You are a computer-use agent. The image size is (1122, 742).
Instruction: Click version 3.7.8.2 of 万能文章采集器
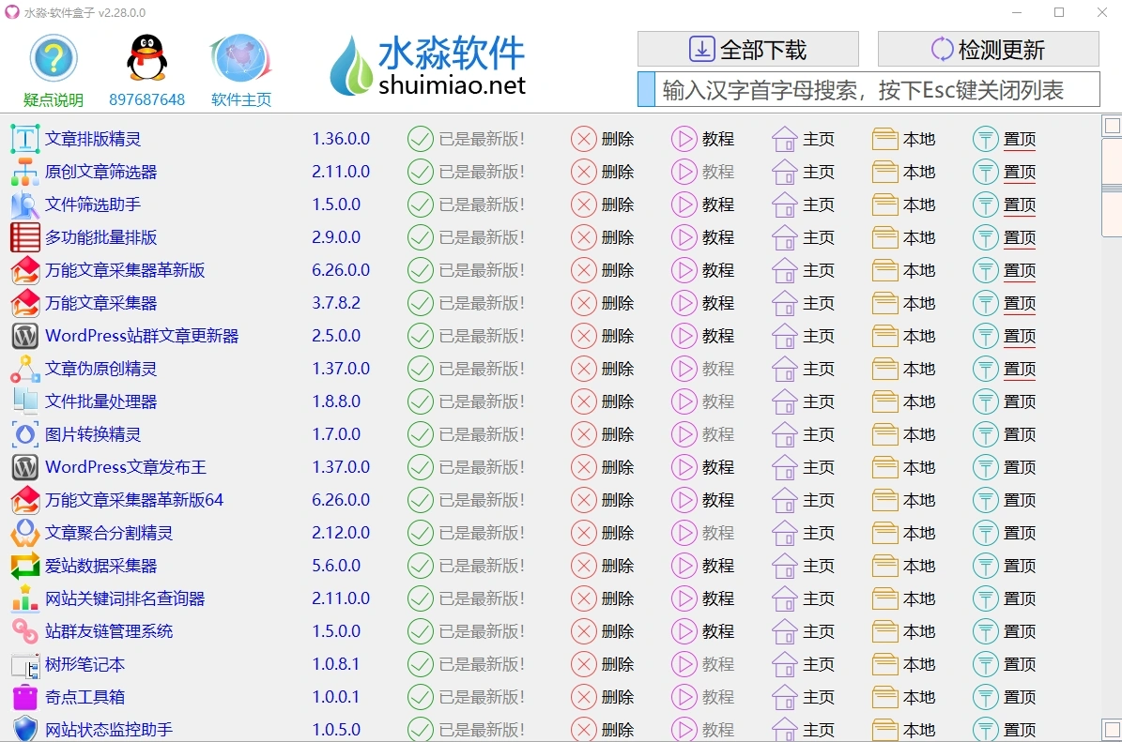point(336,303)
